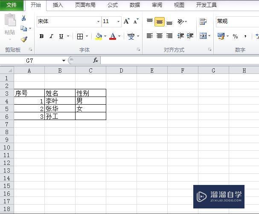The image size is (259, 214).
Task: Click the increase indent icon
Action: (x=190, y=35)
